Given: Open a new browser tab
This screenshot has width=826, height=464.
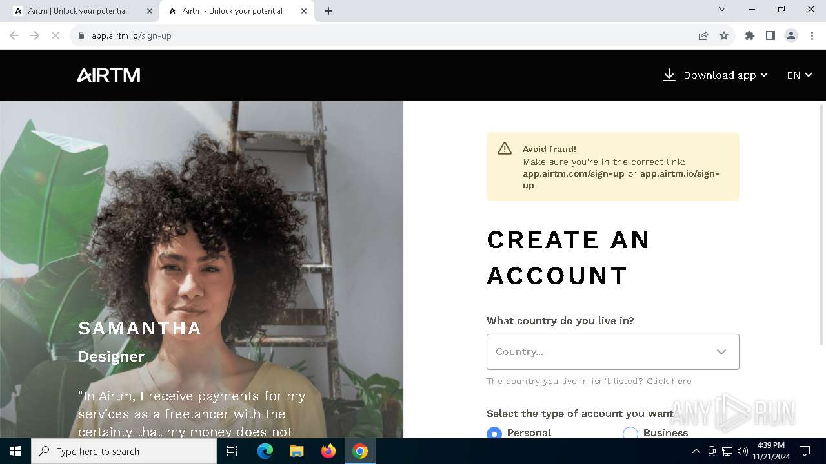Looking at the screenshot, I should click(x=328, y=11).
